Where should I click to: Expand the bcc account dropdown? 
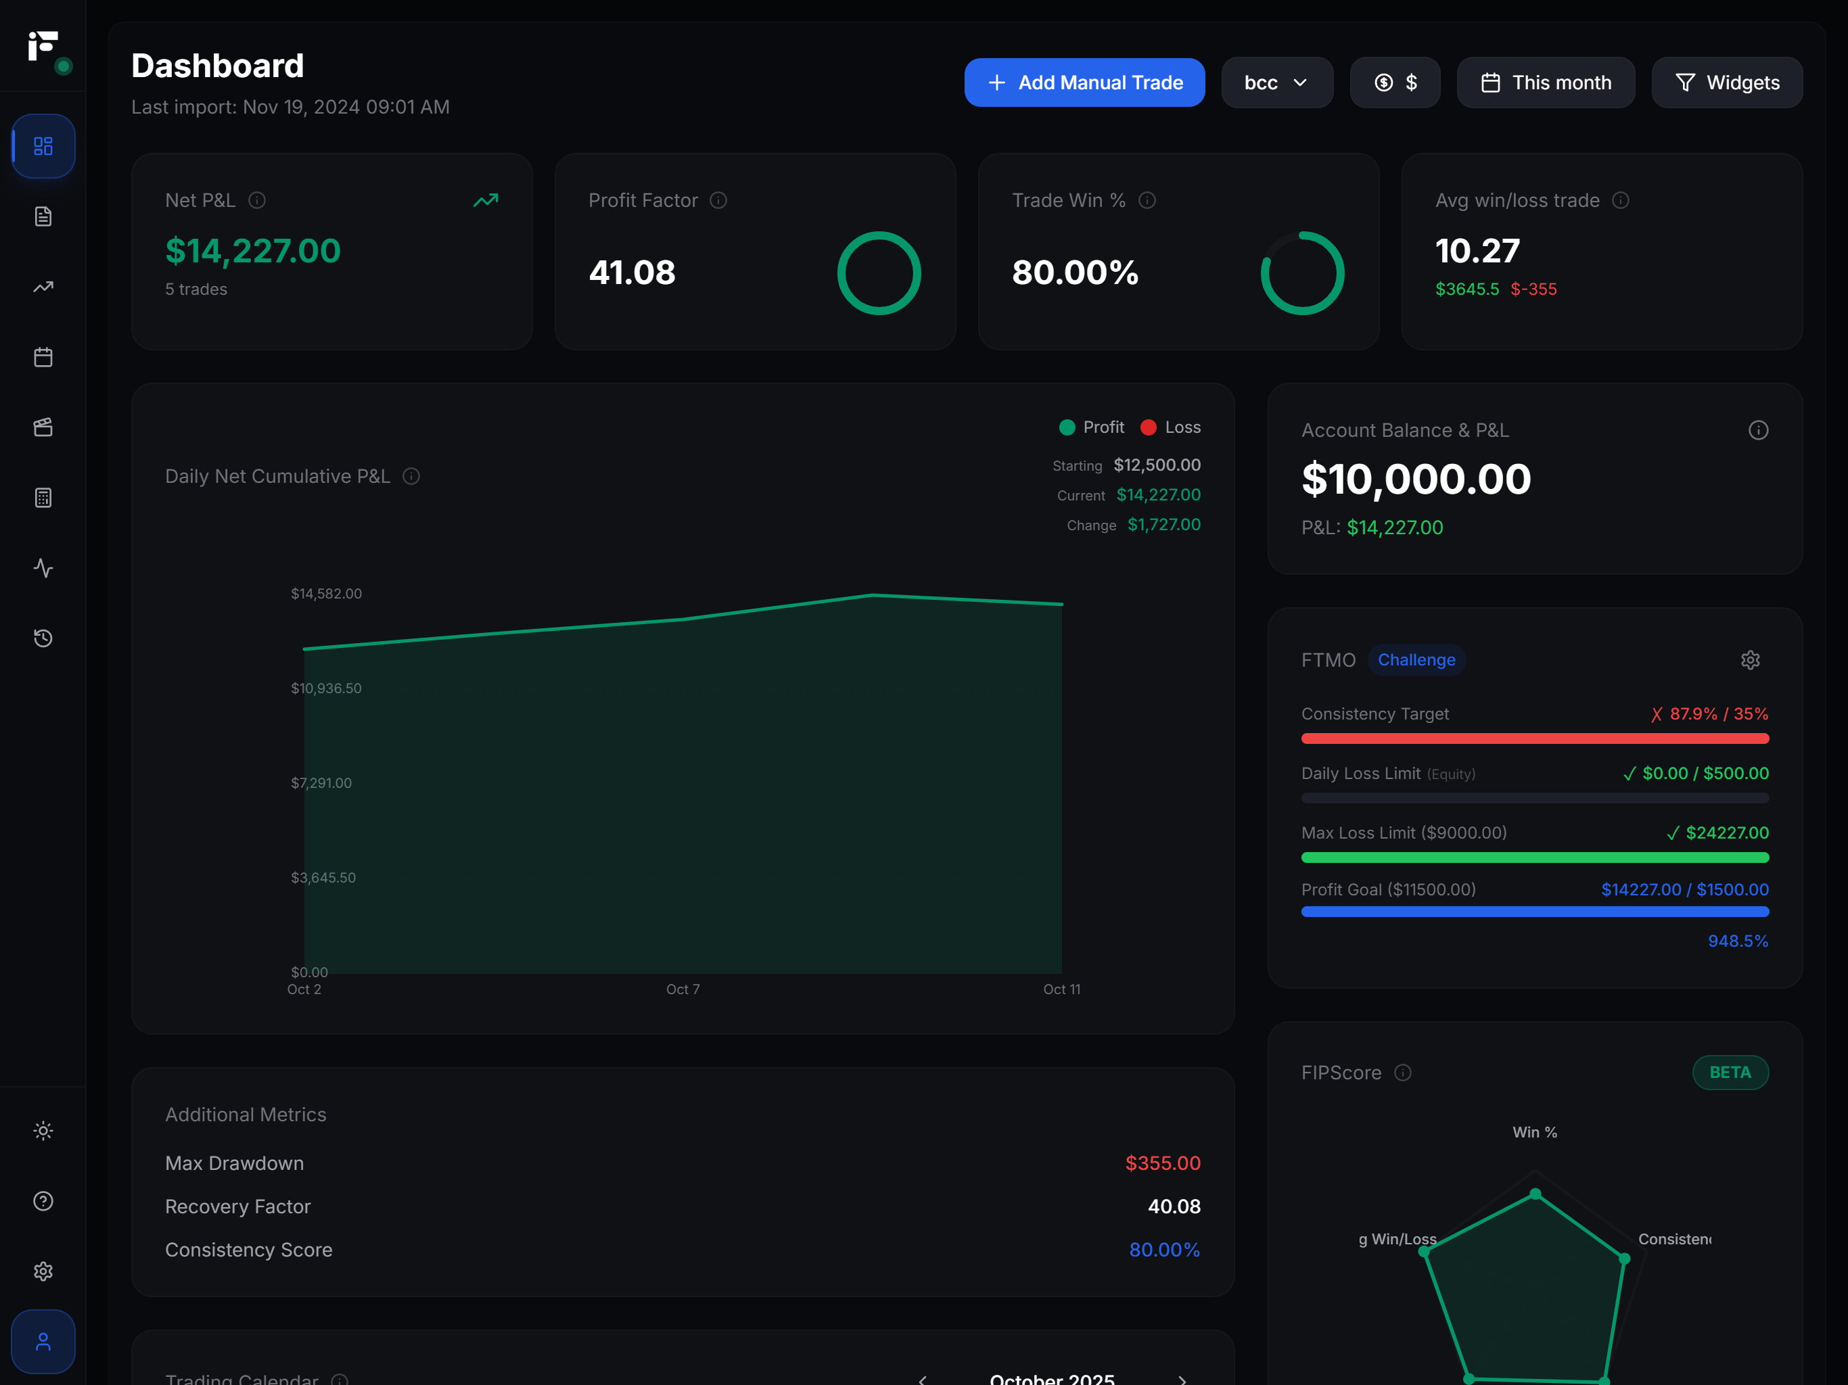[1277, 83]
